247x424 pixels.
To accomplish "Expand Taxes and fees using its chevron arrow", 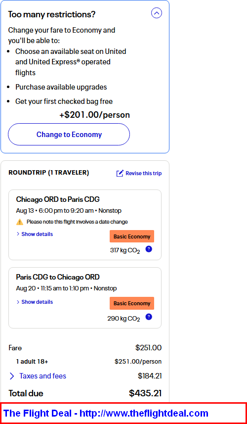I will 12,376.
